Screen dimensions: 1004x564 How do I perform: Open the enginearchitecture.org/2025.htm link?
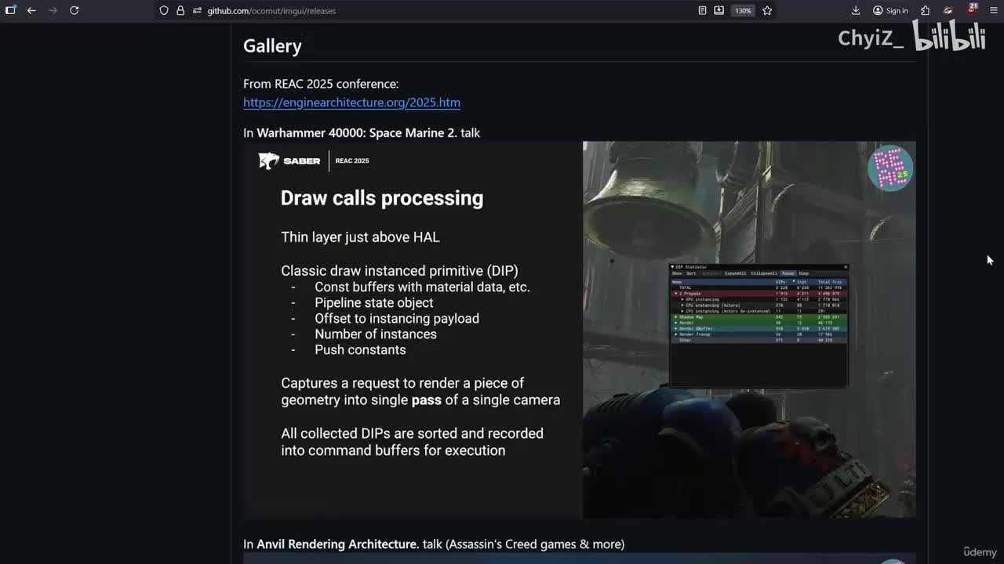coord(351,103)
